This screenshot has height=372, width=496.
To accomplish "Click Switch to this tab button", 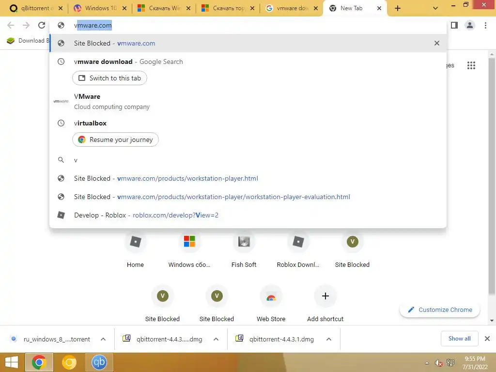I will 109,78.
